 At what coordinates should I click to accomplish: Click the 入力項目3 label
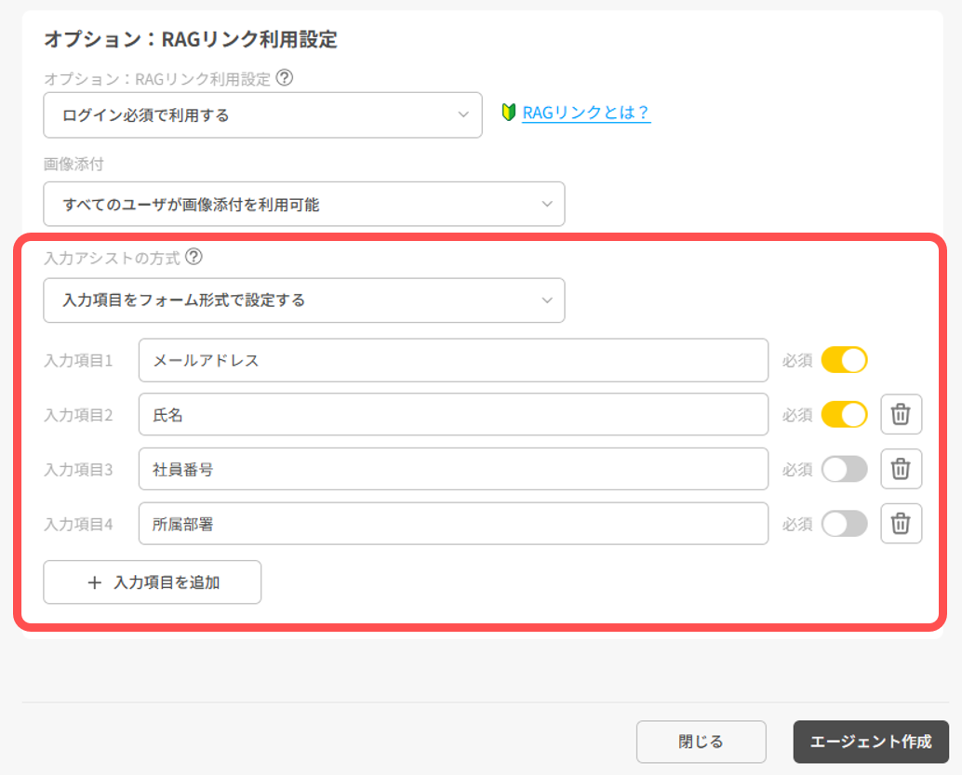coord(78,470)
